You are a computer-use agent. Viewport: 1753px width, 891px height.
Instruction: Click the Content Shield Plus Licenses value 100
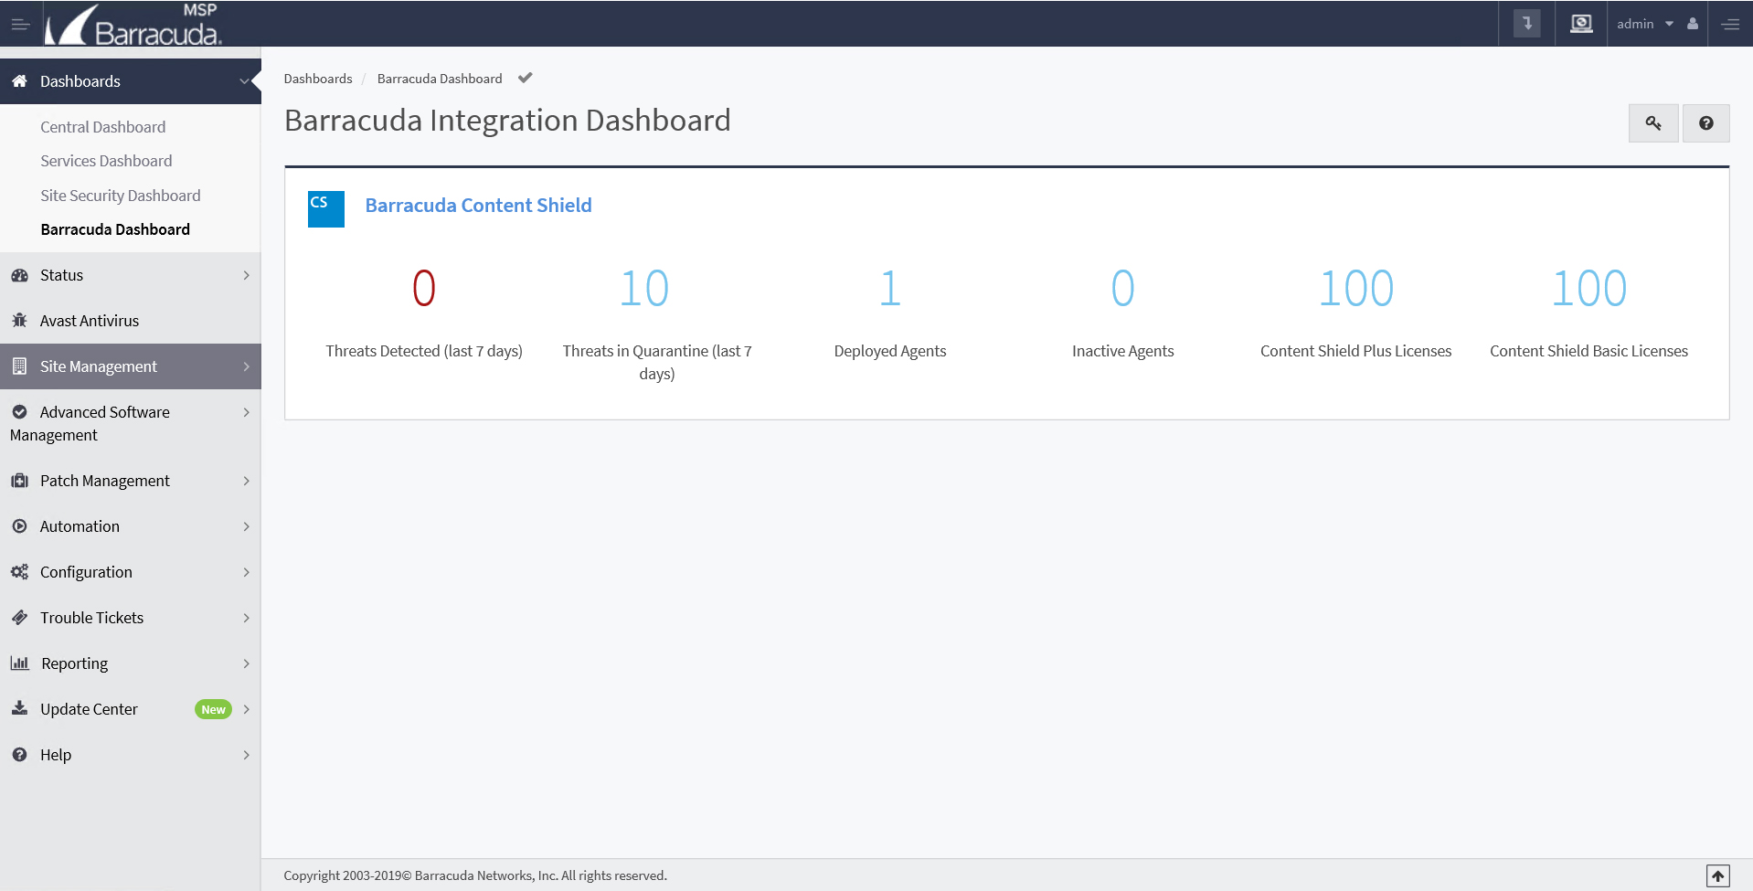(x=1356, y=288)
